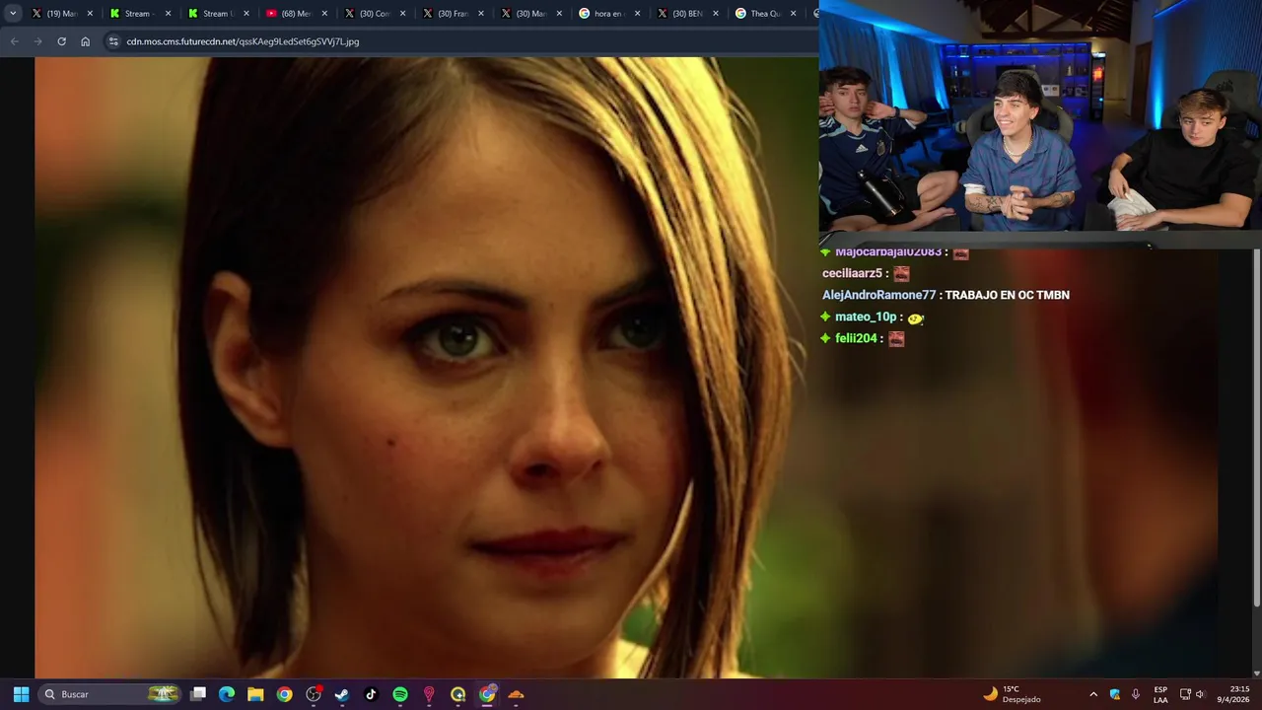1262x710 pixels.
Task: Open TikTok from the taskbar
Action: (371, 694)
